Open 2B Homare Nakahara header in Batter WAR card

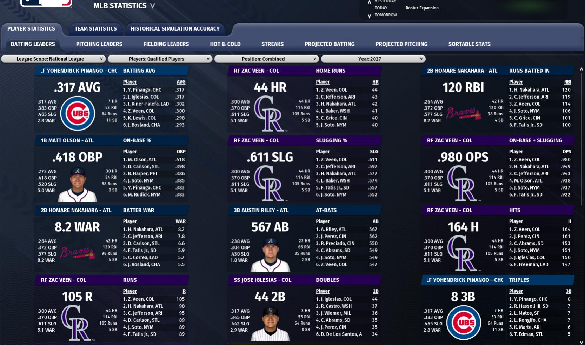76,210
